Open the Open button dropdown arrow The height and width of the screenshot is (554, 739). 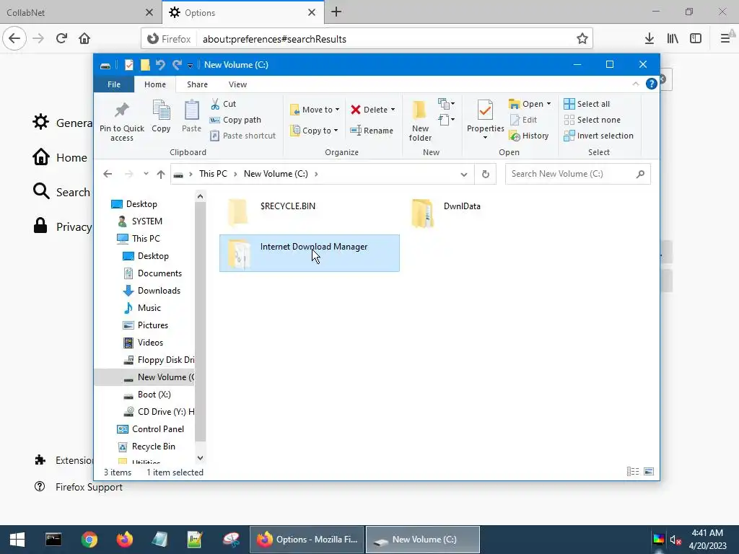click(x=548, y=104)
